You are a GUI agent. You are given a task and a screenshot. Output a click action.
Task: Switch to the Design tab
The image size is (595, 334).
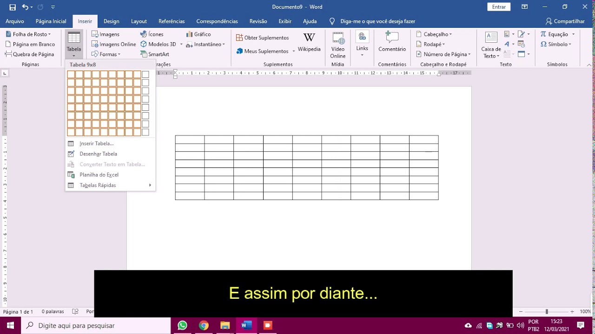tap(112, 21)
